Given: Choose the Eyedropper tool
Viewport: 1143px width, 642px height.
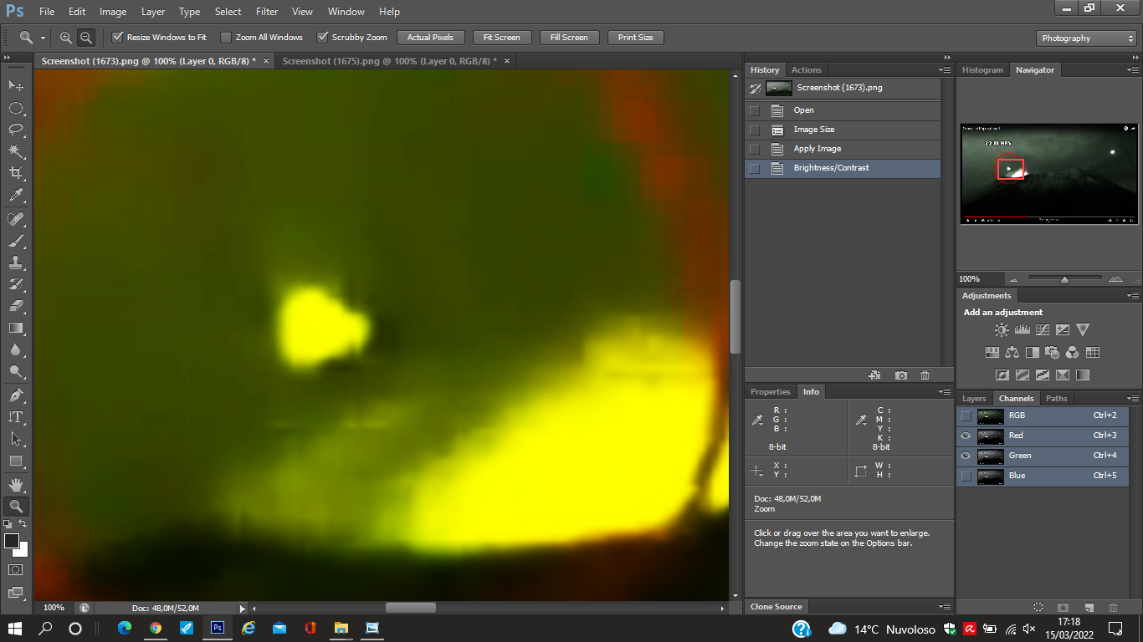Looking at the screenshot, I should (x=16, y=196).
